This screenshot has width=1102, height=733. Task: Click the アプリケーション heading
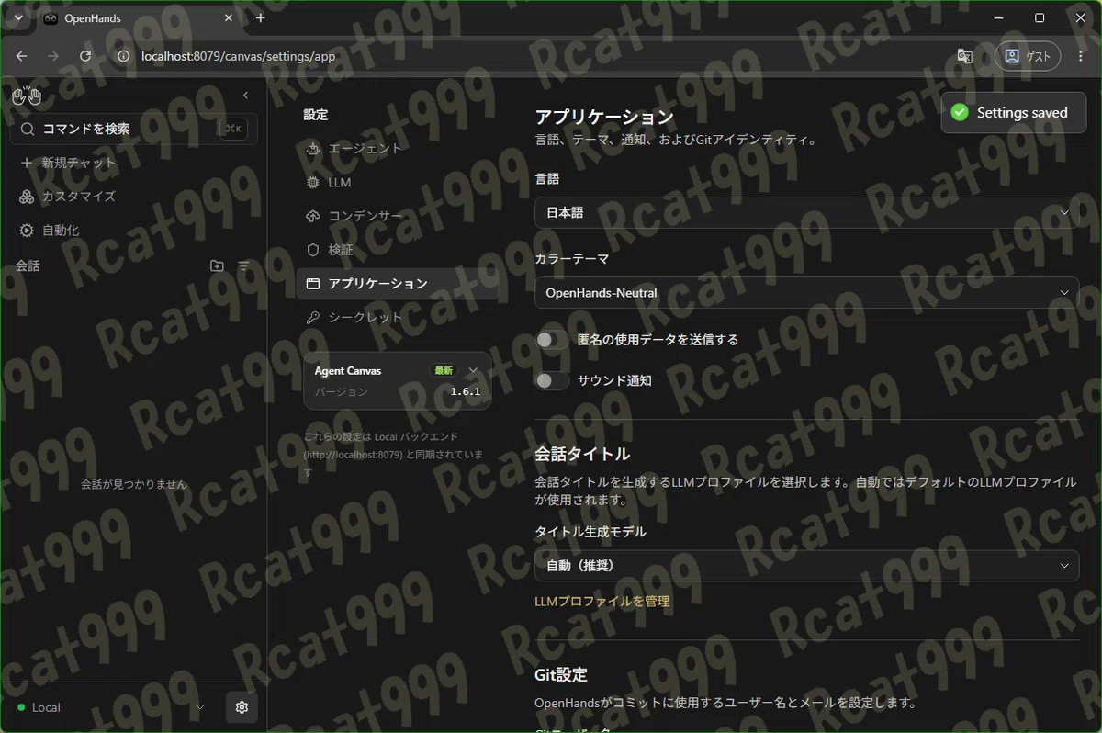pos(604,118)
